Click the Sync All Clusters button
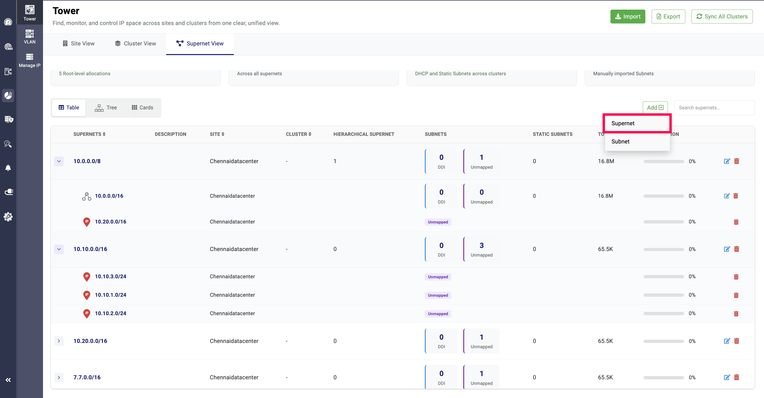 (x=721, y=17)
